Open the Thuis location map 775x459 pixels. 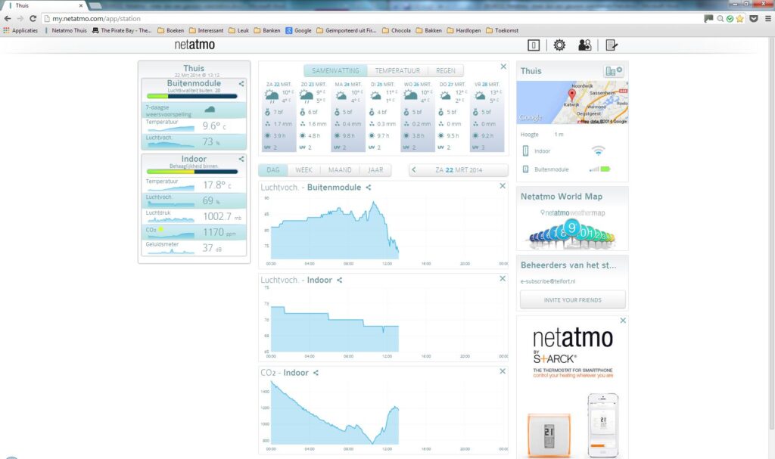[572, 102]
